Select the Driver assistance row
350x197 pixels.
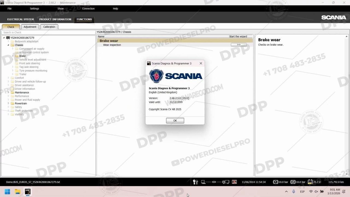point(24,85)
